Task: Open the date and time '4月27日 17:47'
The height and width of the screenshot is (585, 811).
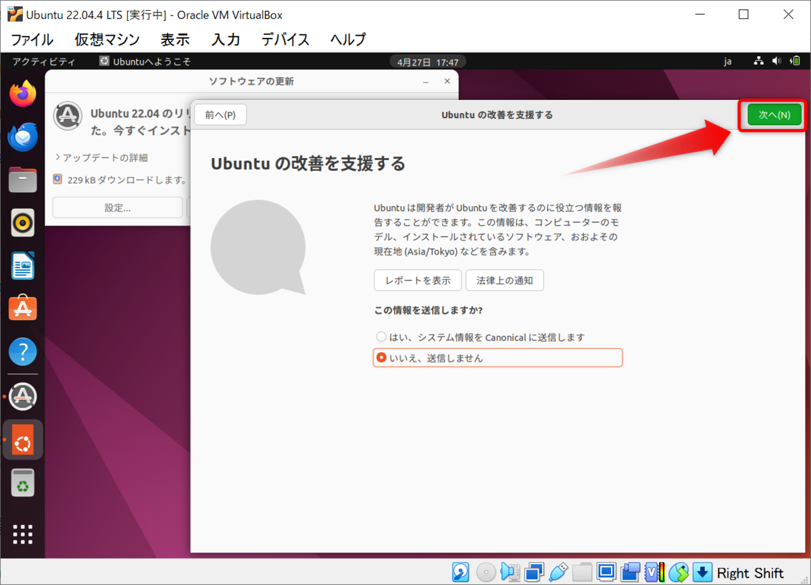Action: pyautogui.click(x=428, y=61)
